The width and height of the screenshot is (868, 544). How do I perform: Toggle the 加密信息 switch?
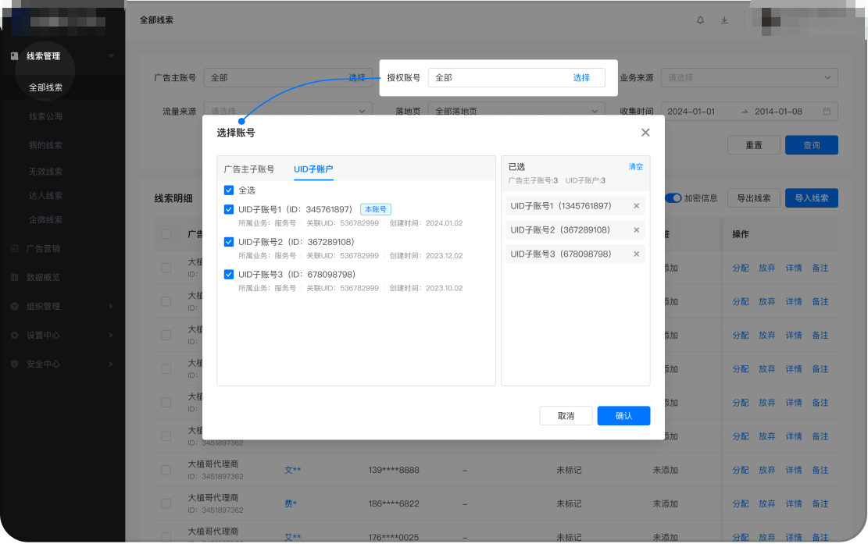click(673, 198)
